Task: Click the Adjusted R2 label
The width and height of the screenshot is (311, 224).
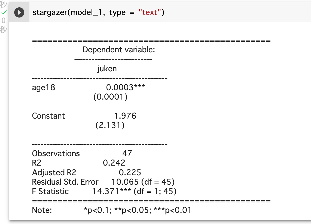Action: [54, 172]
